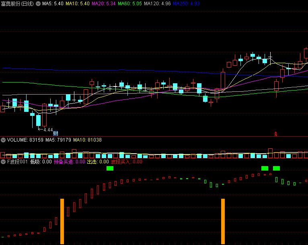308x245 pixels.
Task: Click the 波段买入: 0.00 label
Action: [x=127, y=162]
